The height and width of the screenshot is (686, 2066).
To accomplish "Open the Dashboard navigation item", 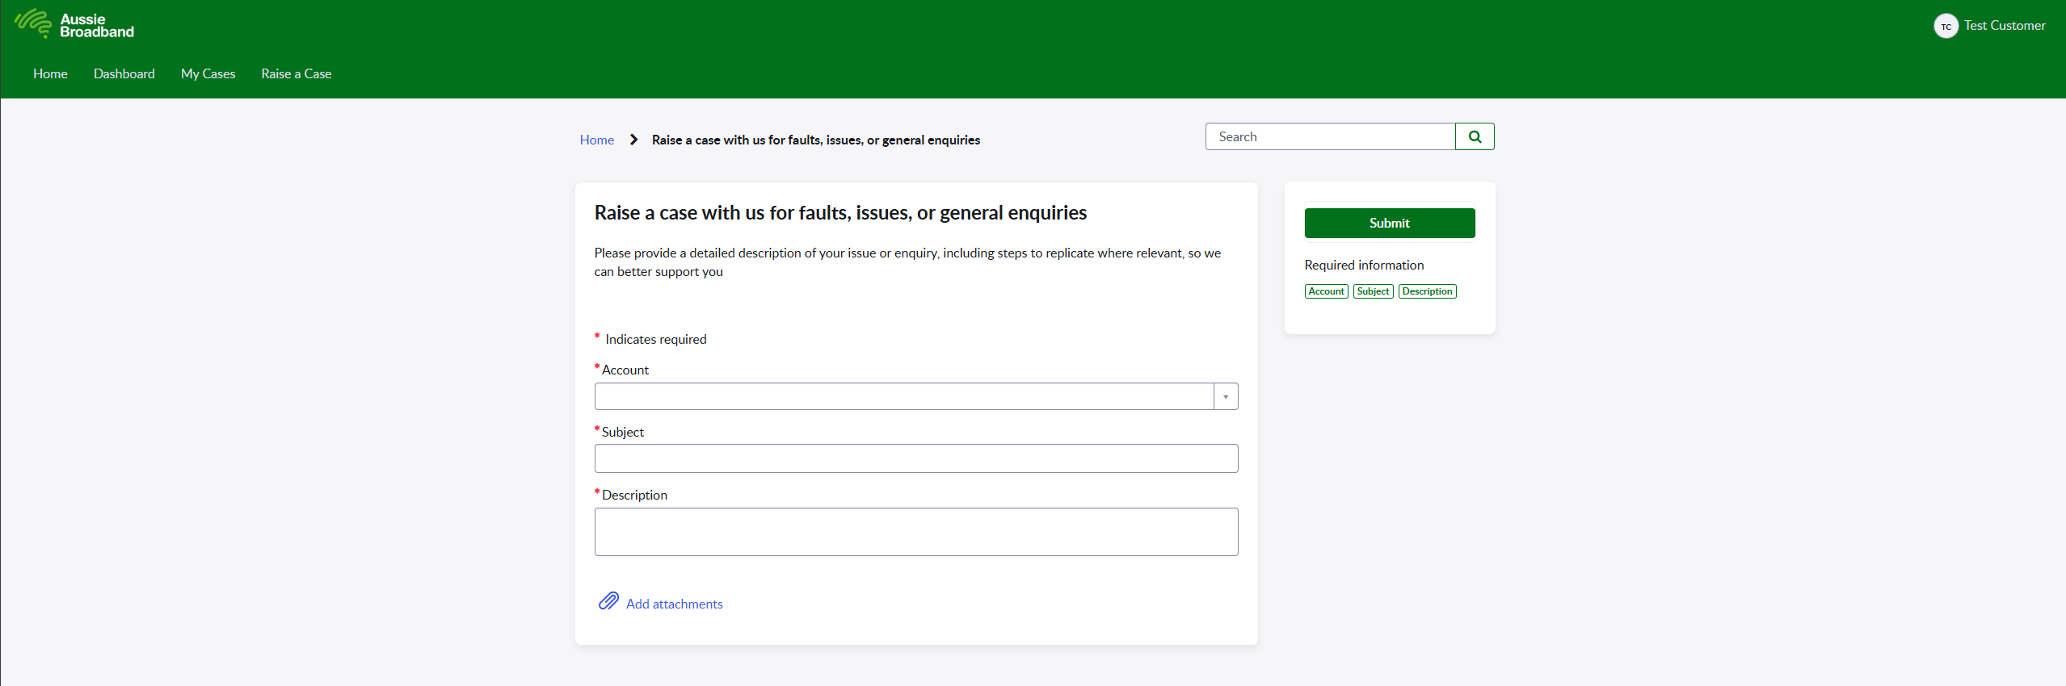I will [x=124, y=73].
